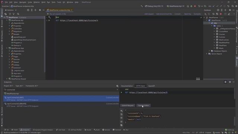Open the Build menu

point(44,2)
